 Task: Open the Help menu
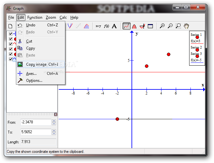[x=74, y=17]
